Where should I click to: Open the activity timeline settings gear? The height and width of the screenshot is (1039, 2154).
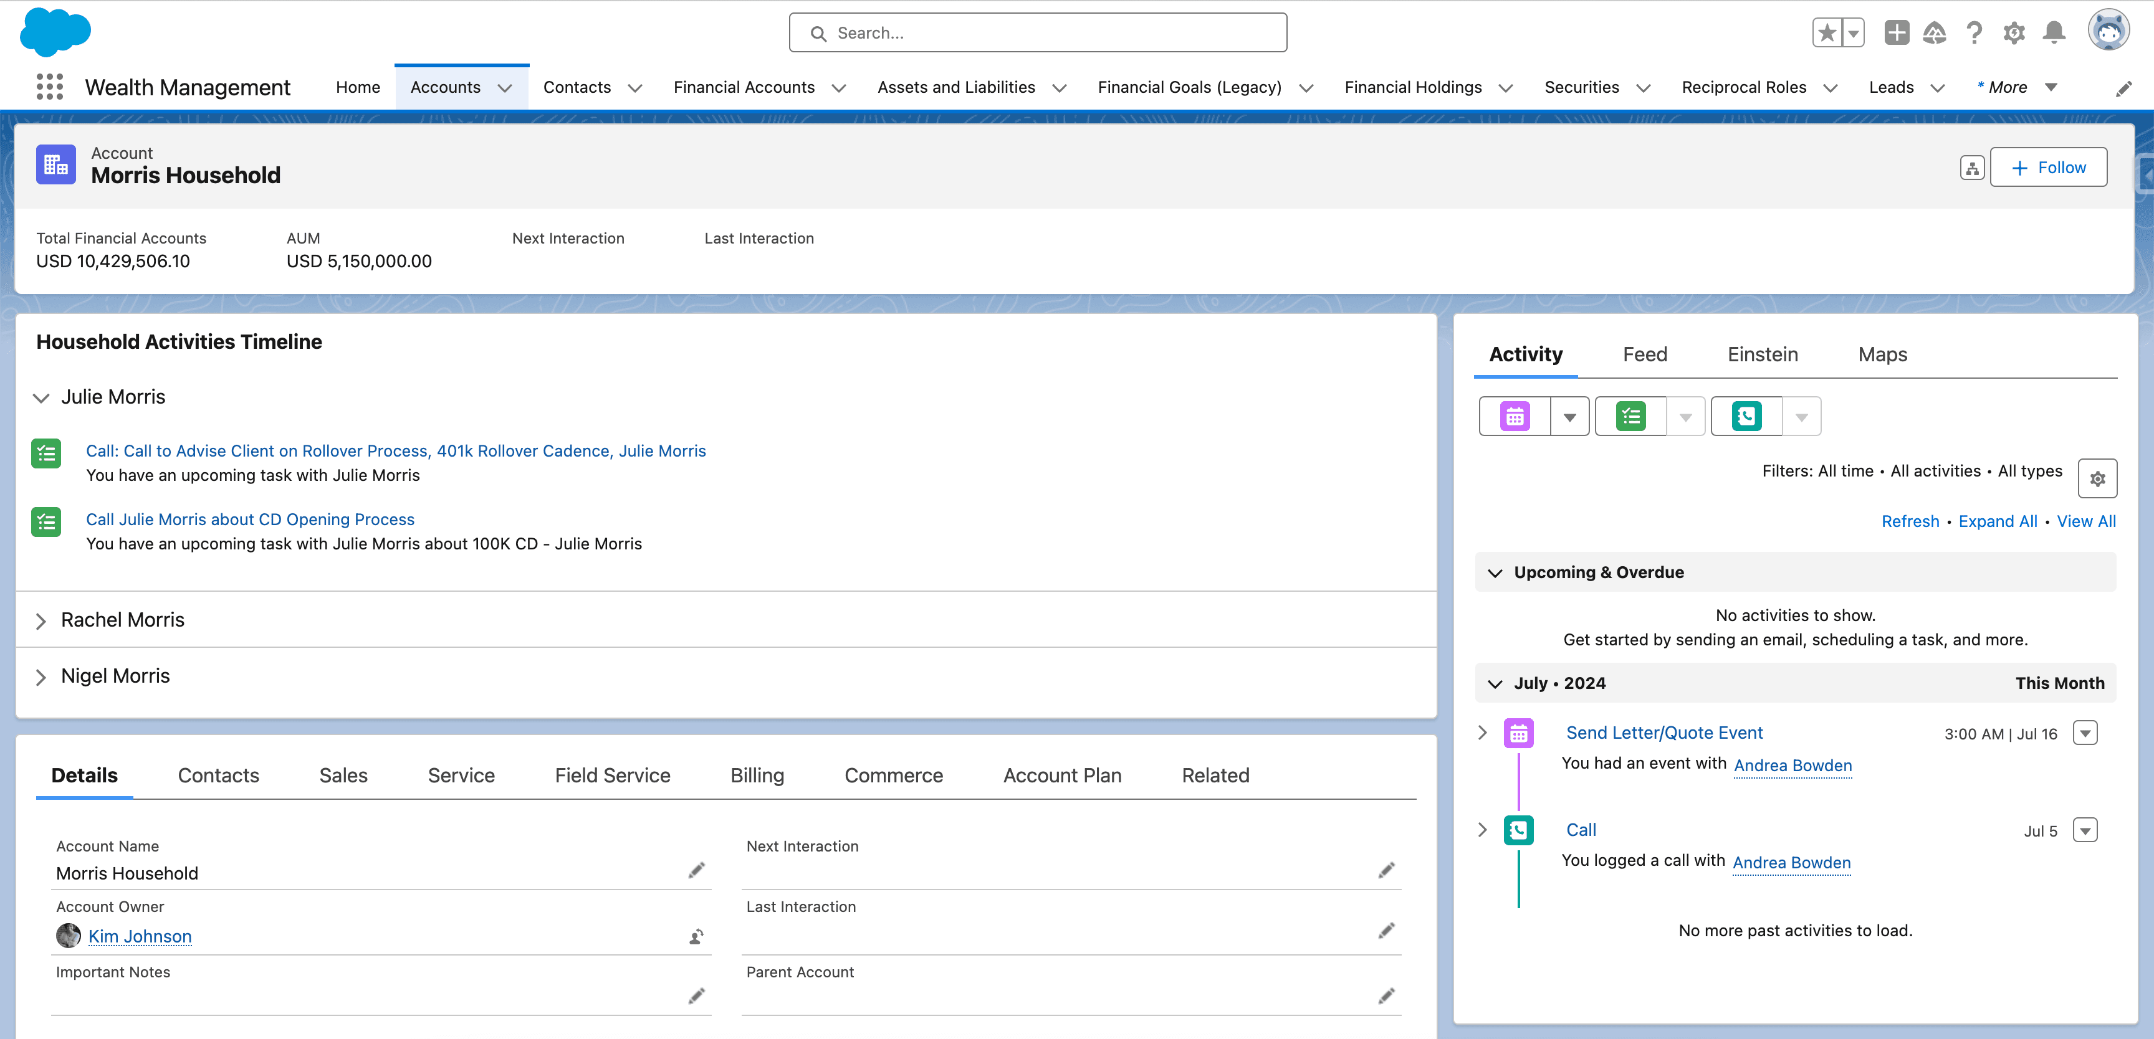click(2098, 479)
